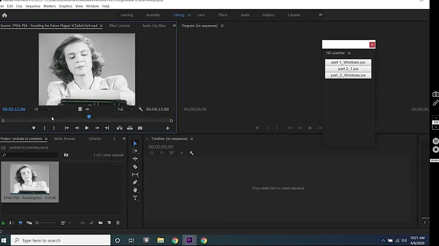Open the Source monitor button editor plus
The height and width of the screenshot is (246, 439).
(168, 128)
